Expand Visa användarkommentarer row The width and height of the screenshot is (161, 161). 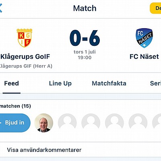pyautogui.click(x=80, y=150)
